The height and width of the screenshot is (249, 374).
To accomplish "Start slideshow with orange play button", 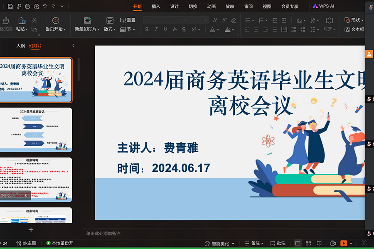I will click(x=343, y=243).
